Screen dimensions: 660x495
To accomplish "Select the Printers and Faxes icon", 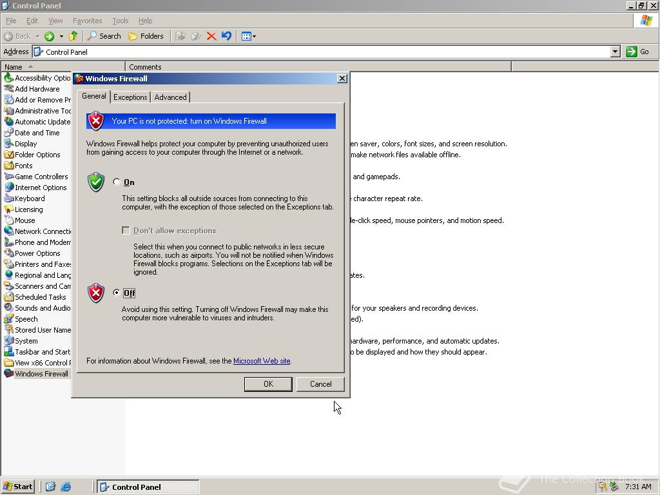I will [x=8, y=264].
